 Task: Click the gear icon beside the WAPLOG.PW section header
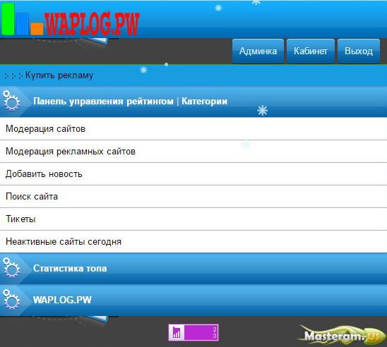point(11,299)
